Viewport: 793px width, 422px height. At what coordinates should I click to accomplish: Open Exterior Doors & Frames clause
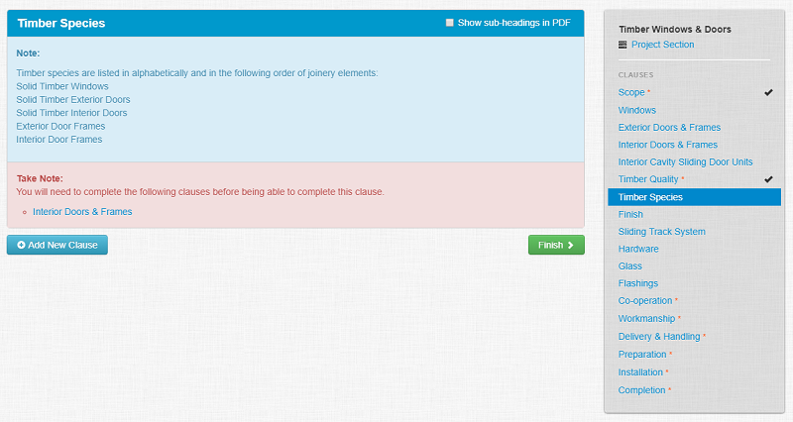click(x=669, y=128)
